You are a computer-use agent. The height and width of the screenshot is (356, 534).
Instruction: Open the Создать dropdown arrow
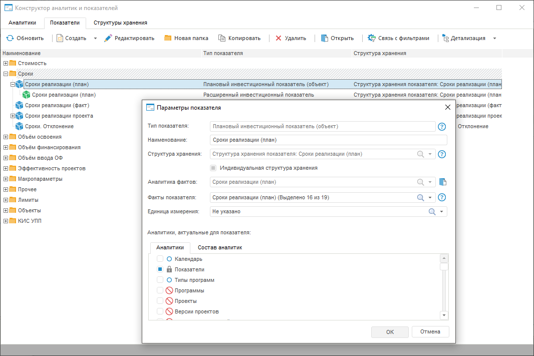pos(95,38)
